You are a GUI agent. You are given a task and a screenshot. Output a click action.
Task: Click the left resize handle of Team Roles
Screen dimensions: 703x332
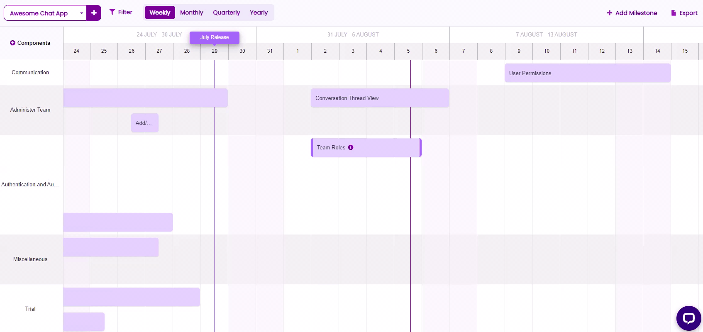point(312,147)
